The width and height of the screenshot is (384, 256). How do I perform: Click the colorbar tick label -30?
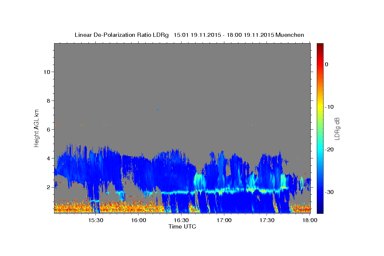(330, 192)
